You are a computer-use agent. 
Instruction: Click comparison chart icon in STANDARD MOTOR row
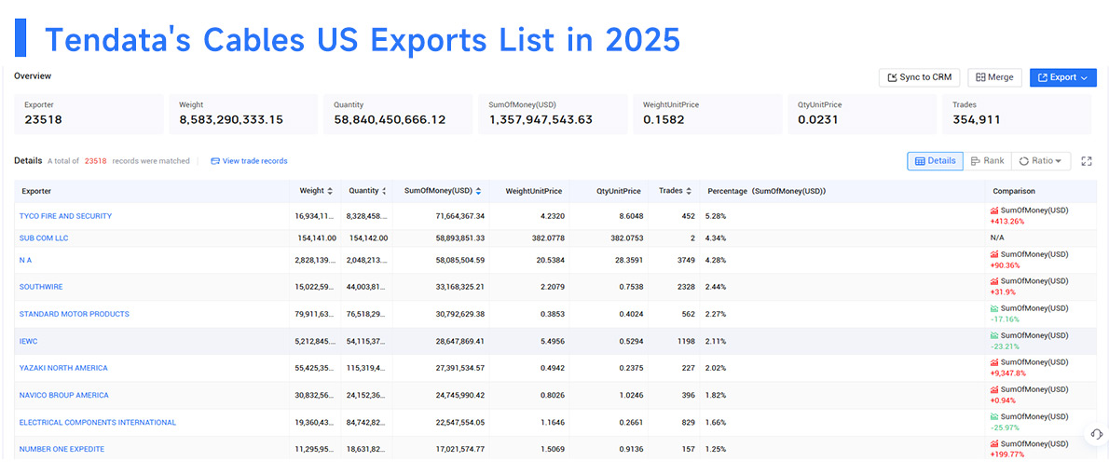pos(994,308)
